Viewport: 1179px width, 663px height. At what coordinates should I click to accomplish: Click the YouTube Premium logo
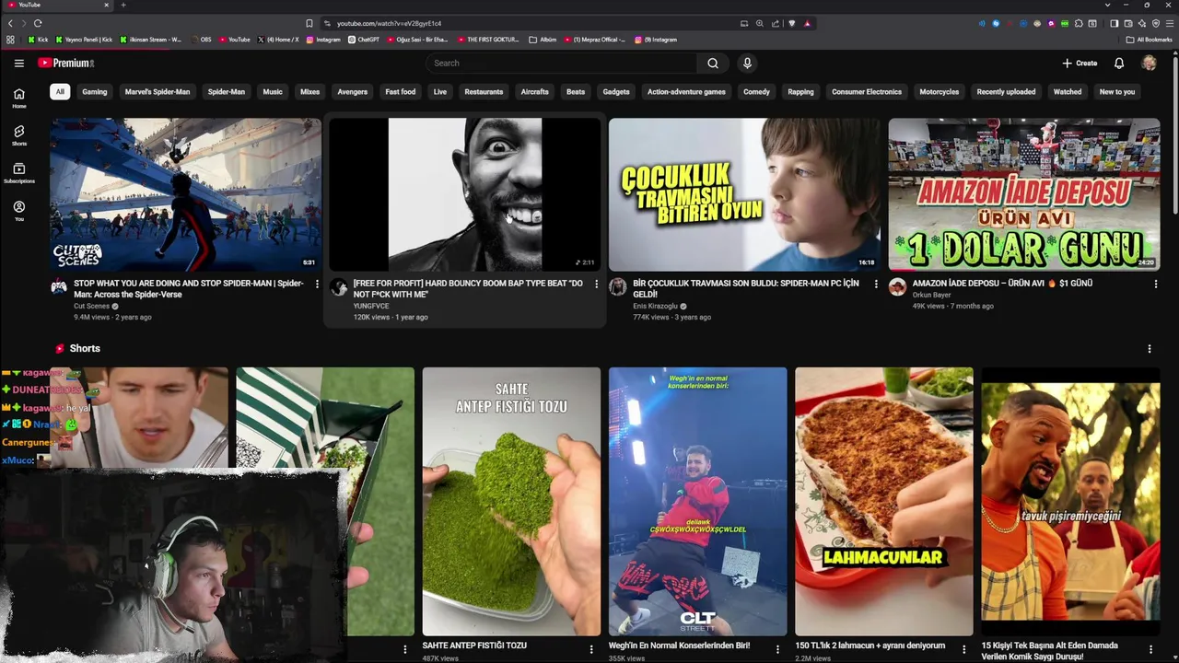pos(66,63)
